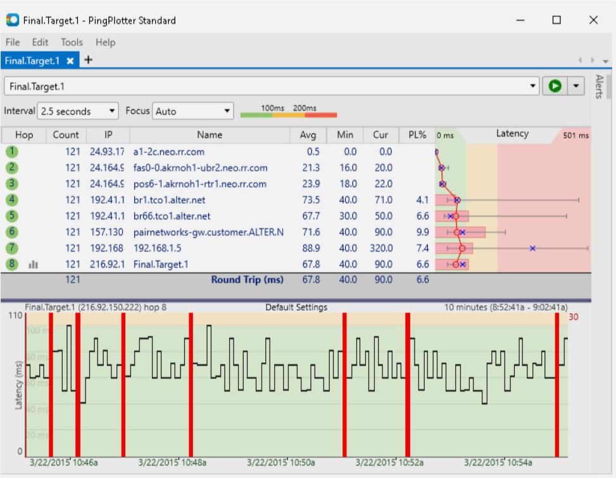The height and width of the screenshot is (478, 616).
Task: Close the Final.Target.1 tab with X
Action: pos(70,61)
